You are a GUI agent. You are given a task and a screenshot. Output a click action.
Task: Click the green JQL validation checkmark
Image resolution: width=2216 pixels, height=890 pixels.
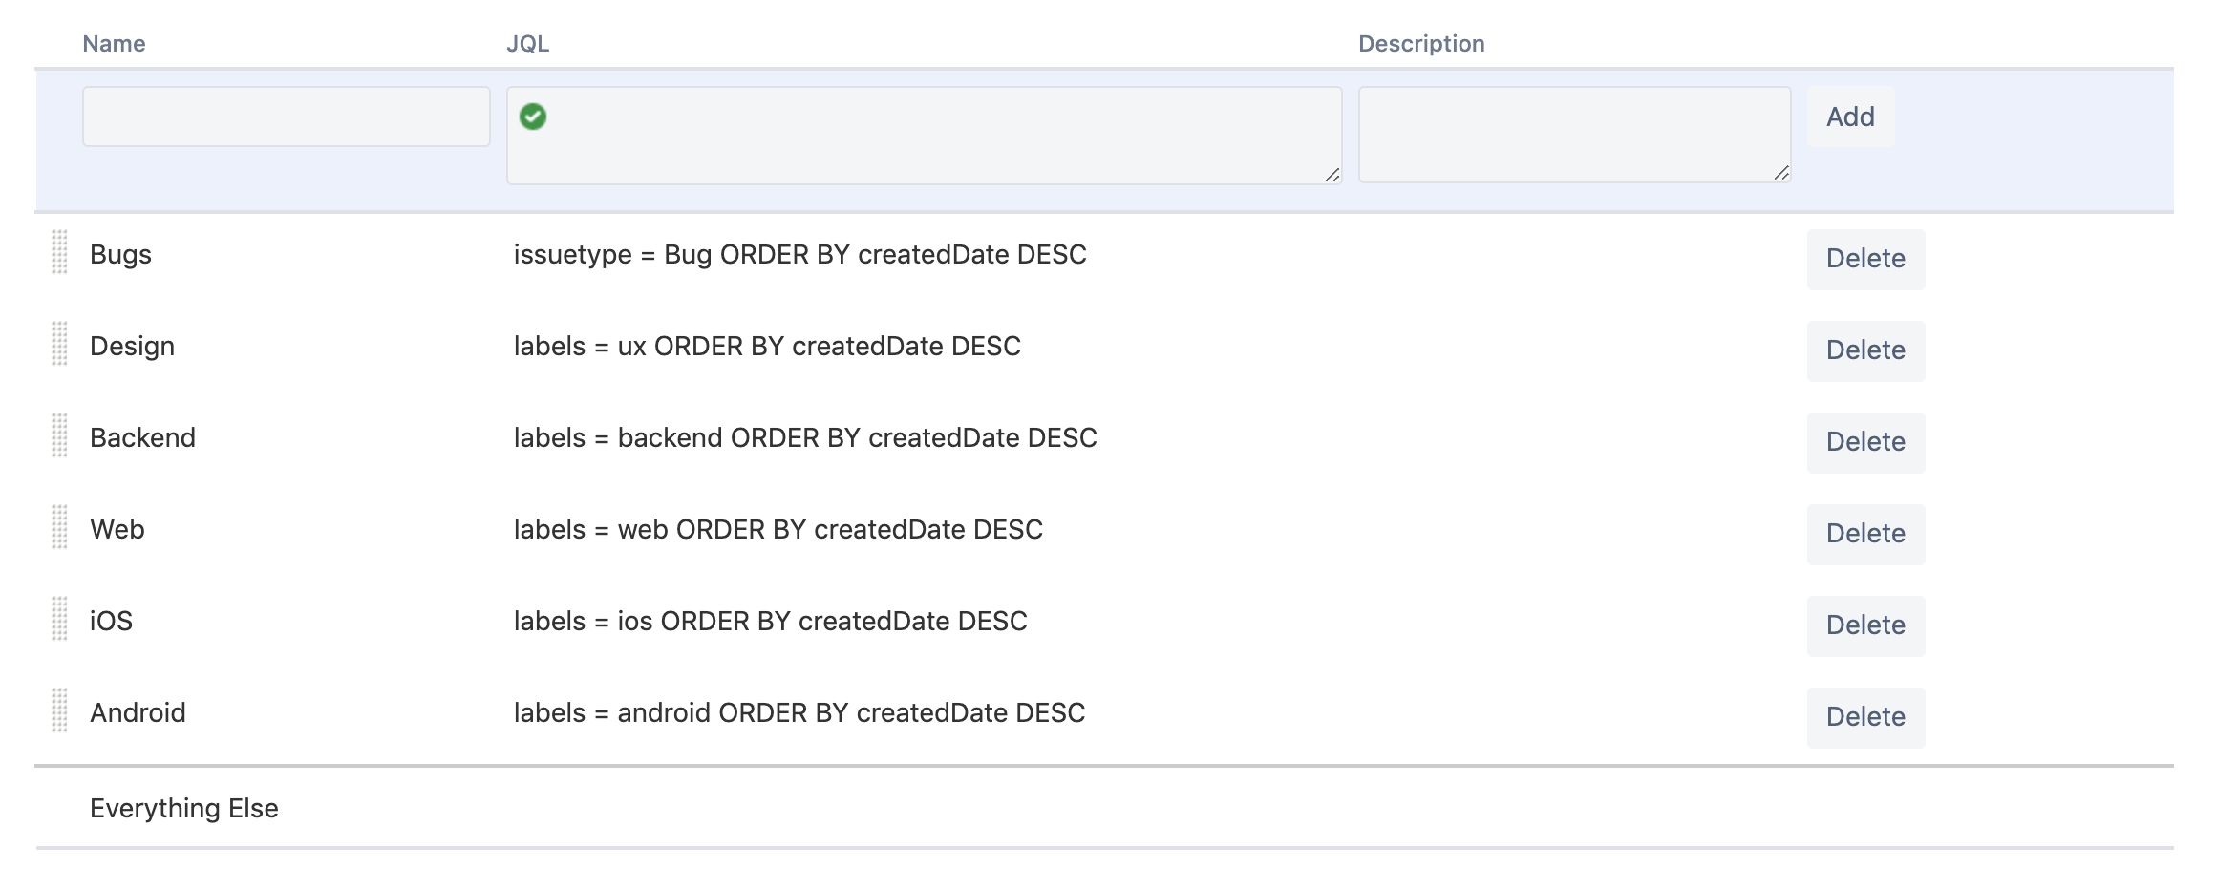coord(533,117)
